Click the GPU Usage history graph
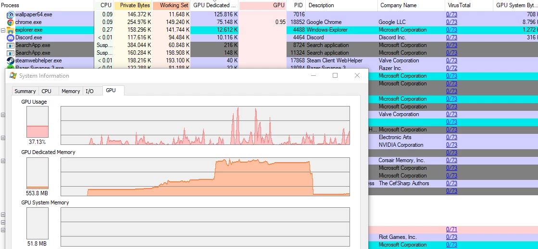The height and width of the screenshot is (249, 538). tap(205, 125)
